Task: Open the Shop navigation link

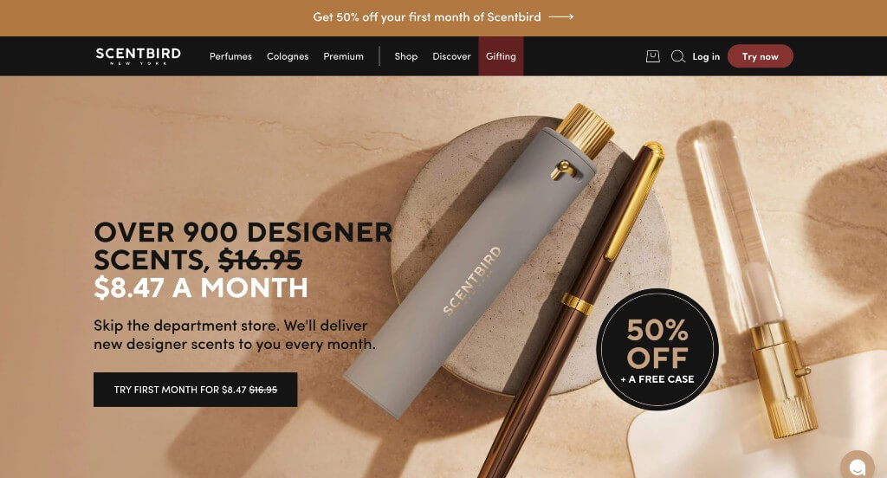Action: click(x=405, y=56)
